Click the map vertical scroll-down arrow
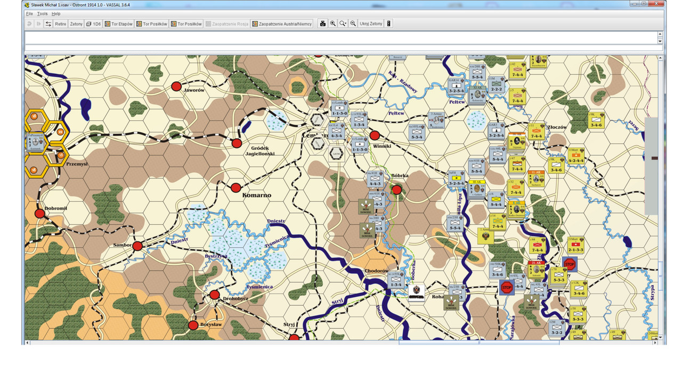The height and width of the screenshot is (385, 682). pos(660,337)
